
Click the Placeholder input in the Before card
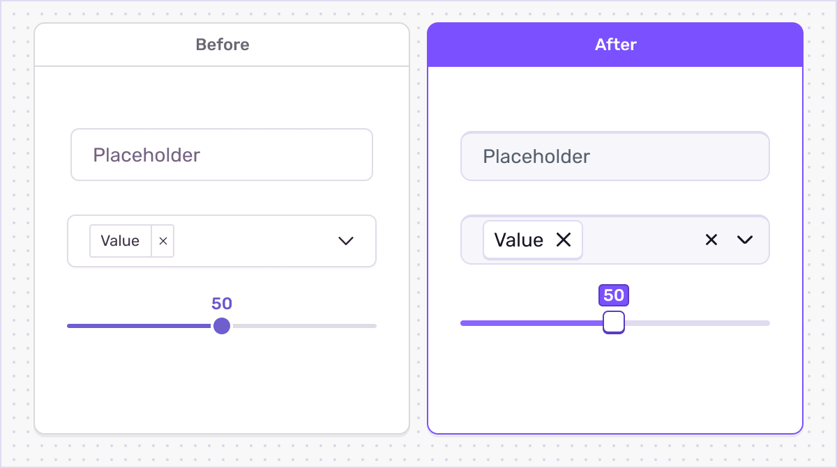pyautogui.click(x=222, y=155)
